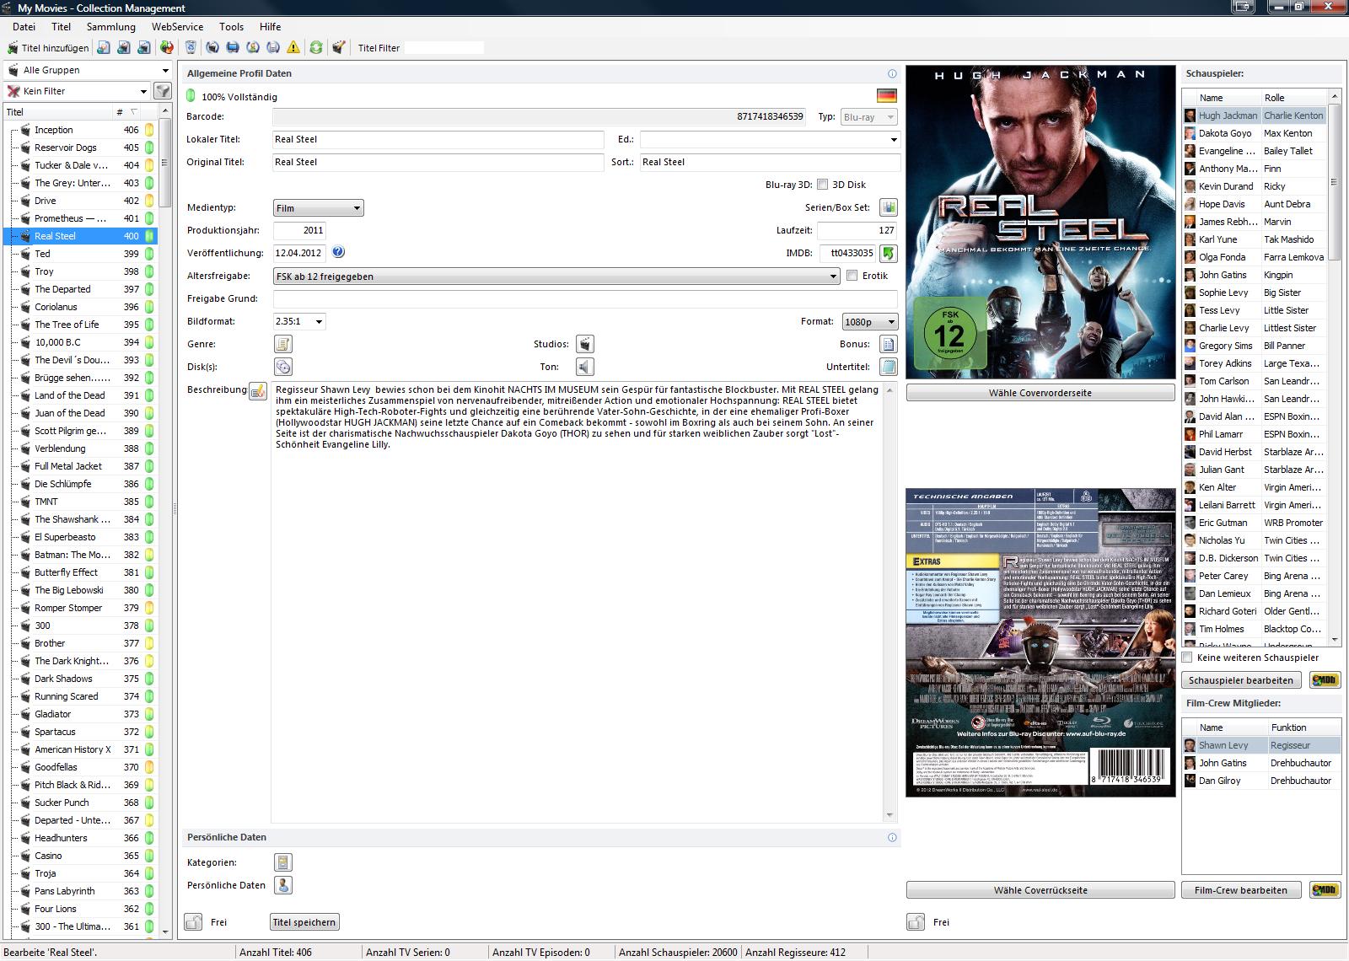Screen dimensions: 1349x961
Task: Click the 'Titel speichern' button
Action: coord(304,922)
